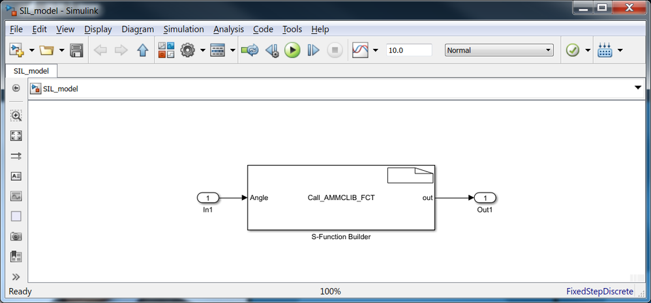Open the Simulation Data Inspector icon

(360, 50)
